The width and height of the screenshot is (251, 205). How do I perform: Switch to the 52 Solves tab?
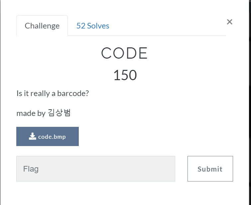pyautogui.click(x=93, y=26)
